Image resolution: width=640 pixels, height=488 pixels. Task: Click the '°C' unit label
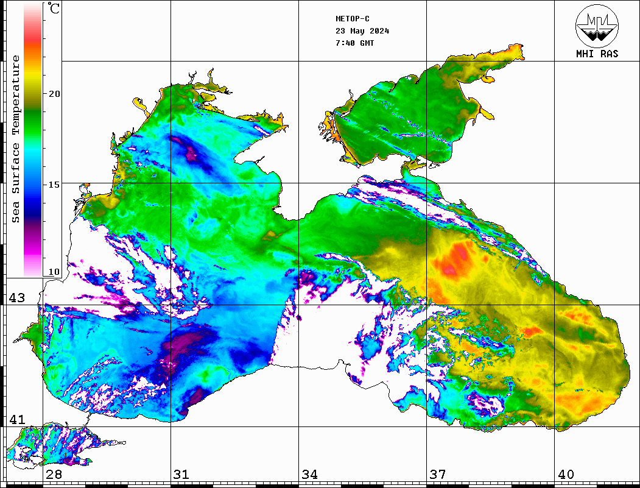click(54, 9)
